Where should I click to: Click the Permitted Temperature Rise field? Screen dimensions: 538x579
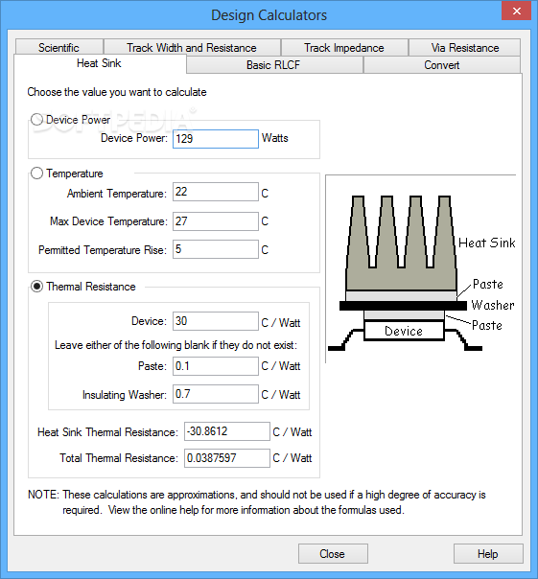(216, 249)
